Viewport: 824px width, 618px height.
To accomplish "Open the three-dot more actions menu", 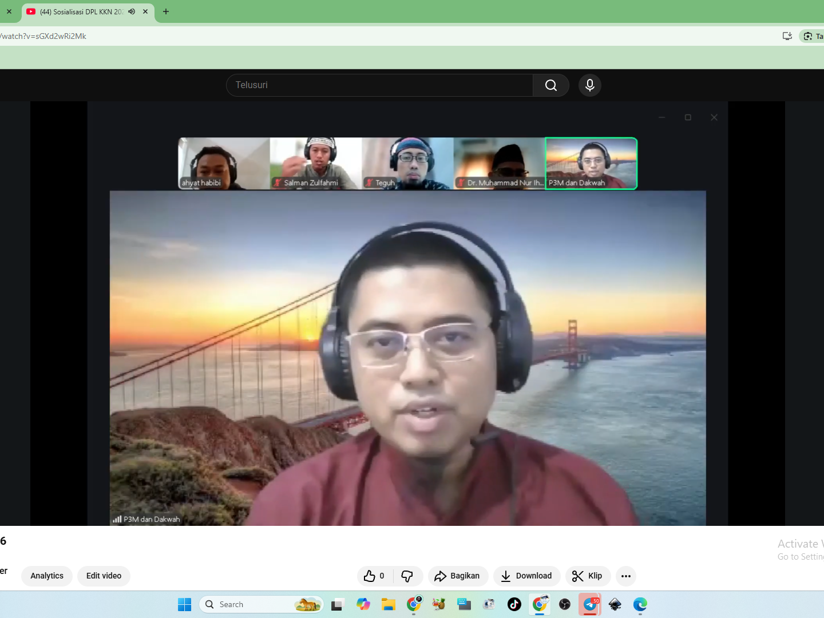I will coord(626,576).
